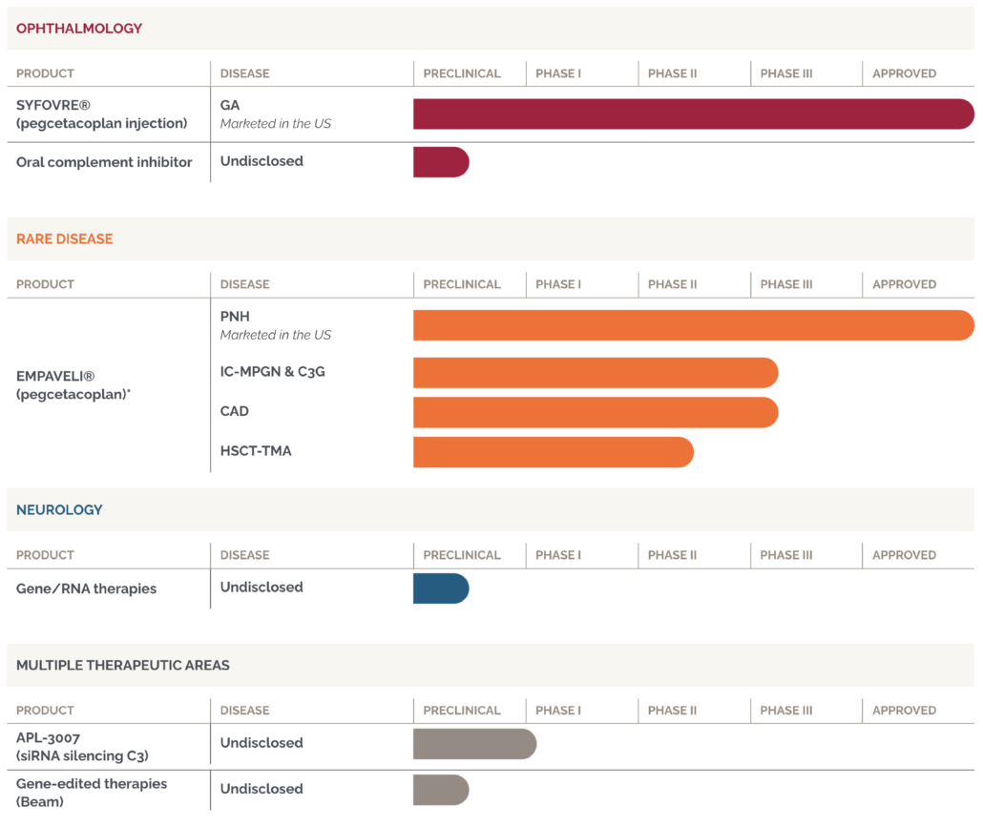Image resolution: width=983 pixels, height=826 pixels.
Task: Select the EMPAVELI (pegcetacoplan) product name
Action: coord(73,384)
